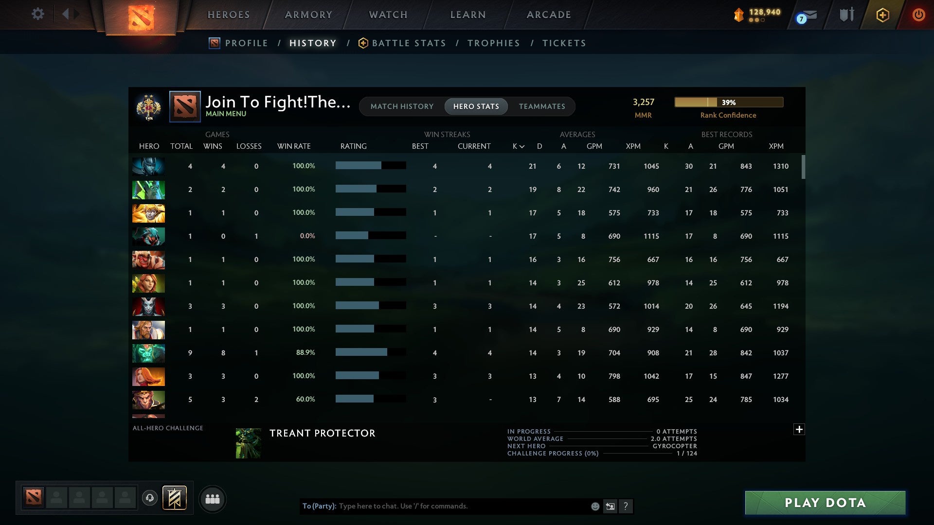Click the emoticon smiley in the chat bar
The width and height of the screenshot is (934, 525).
[x=594, y=506]
